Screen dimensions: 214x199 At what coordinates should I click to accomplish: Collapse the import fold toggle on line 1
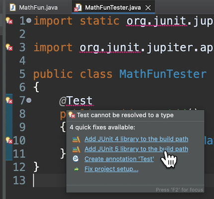(29, 20)
